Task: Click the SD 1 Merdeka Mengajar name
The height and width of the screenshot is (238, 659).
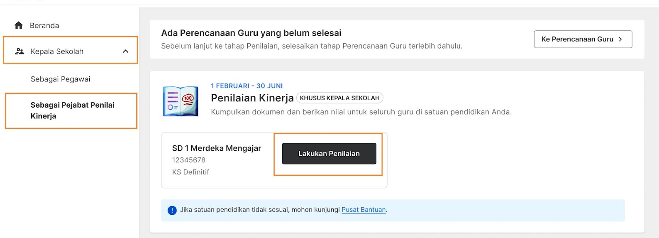Action: [x=217, y=148]
